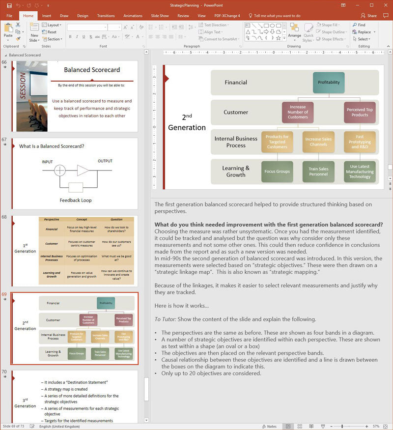Pick the oval shape in the shapes gallery
The image size is (393, 430).
[x=272, y=26]
